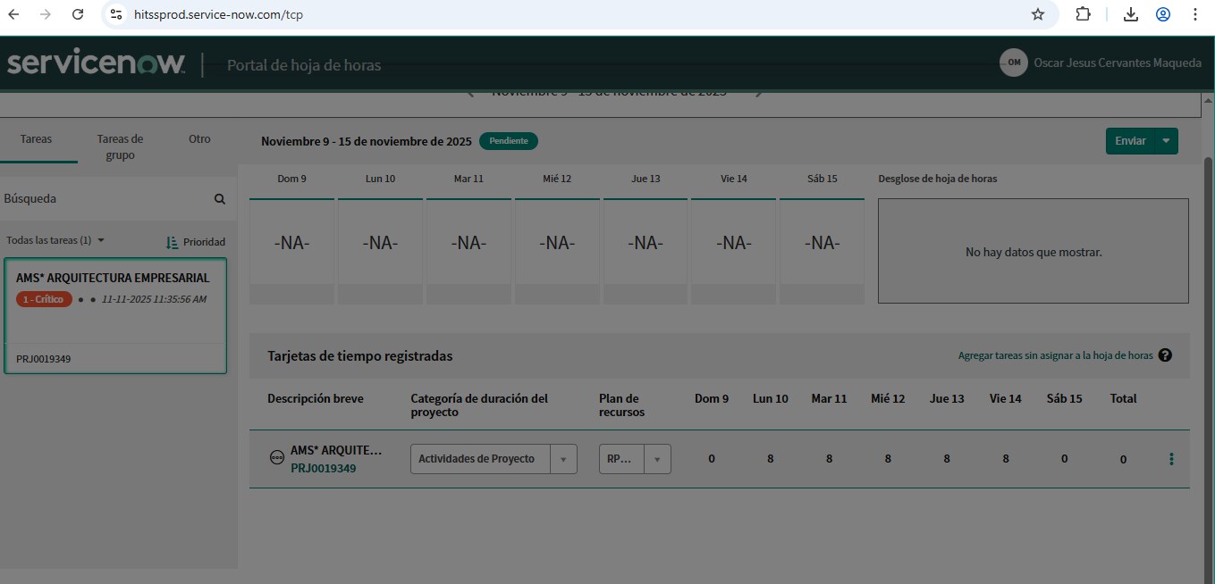Screen dimensions: 1215x584
Task: Click the ServiceNow logo
Action: [x=92, y=63]
